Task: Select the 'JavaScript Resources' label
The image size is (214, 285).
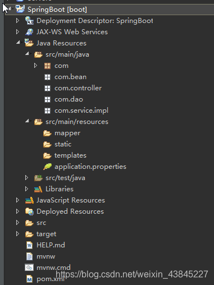Action: (x=71, y=200)
